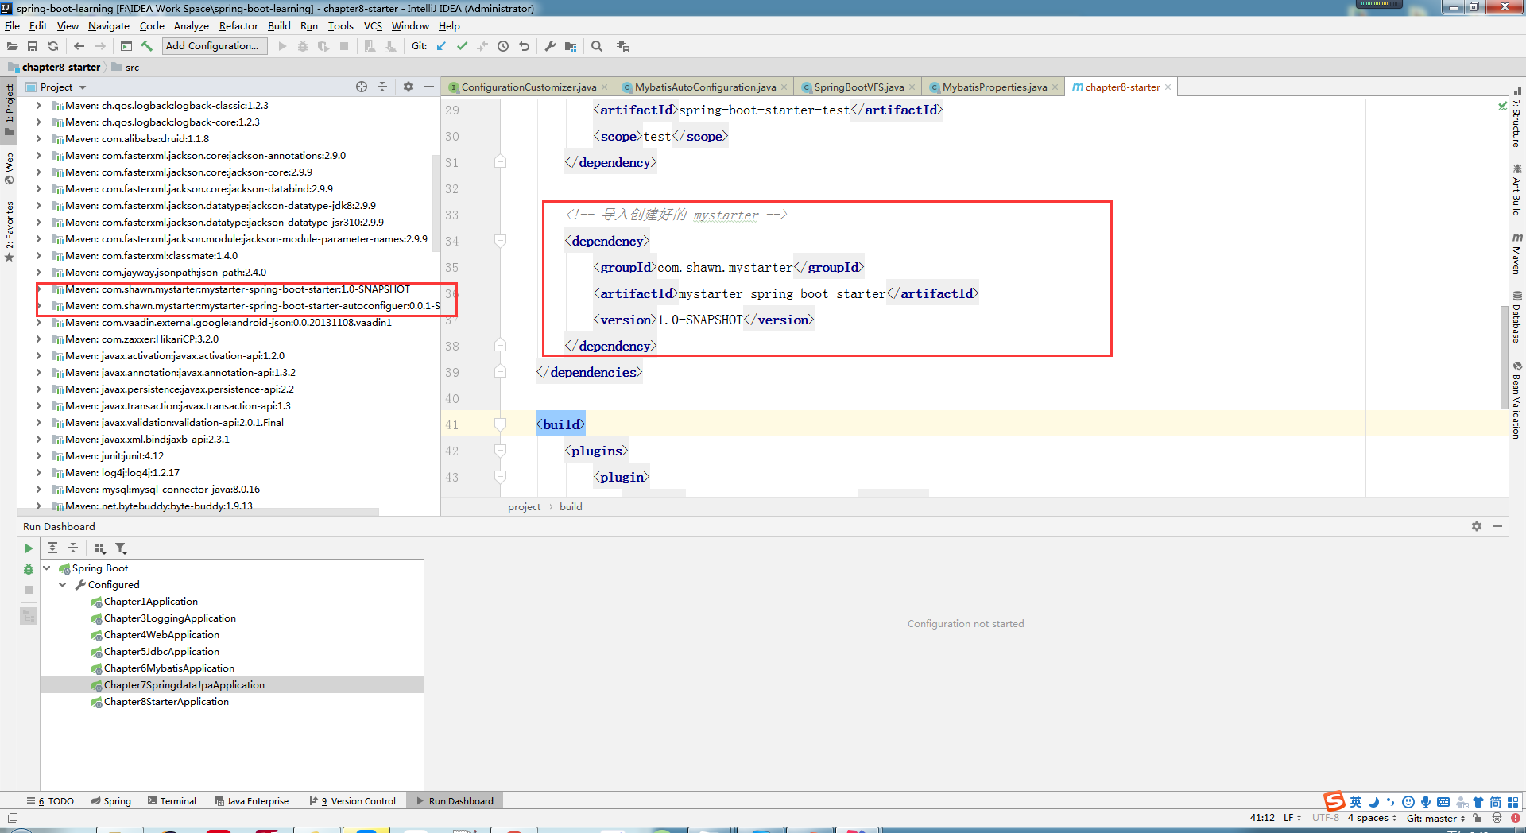Open Run Dashboard group-by options icon

click(x=100, y=548)
